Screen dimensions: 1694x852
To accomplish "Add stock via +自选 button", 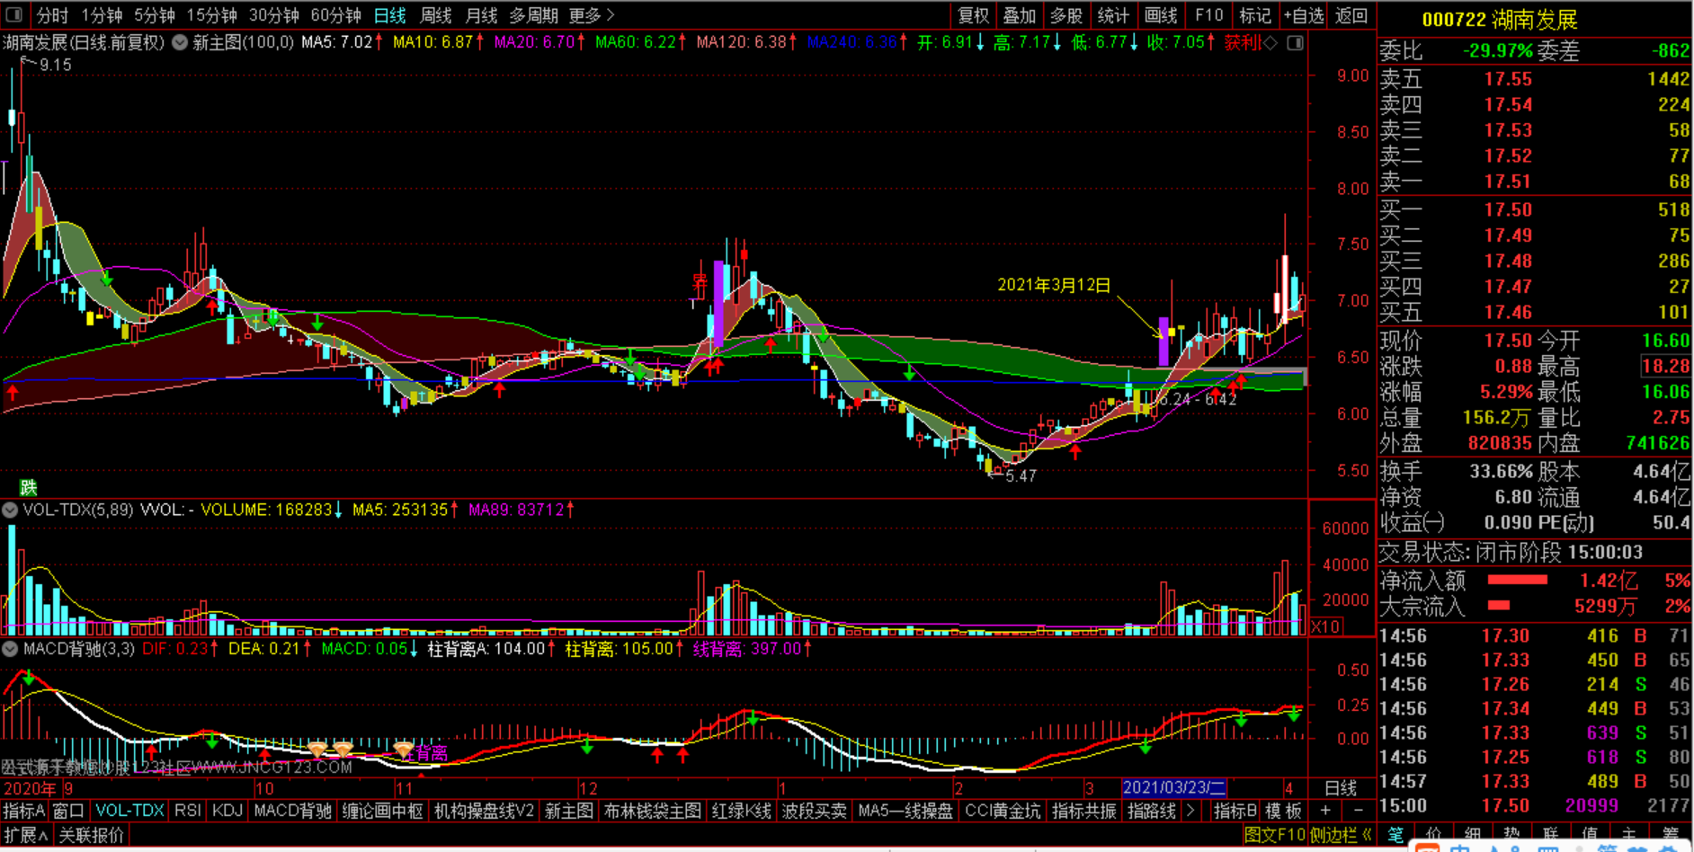I will click(x=1304, y=15).
